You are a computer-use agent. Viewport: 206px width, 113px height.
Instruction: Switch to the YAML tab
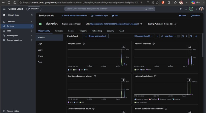pyautogui.click(x=122, y=31)
